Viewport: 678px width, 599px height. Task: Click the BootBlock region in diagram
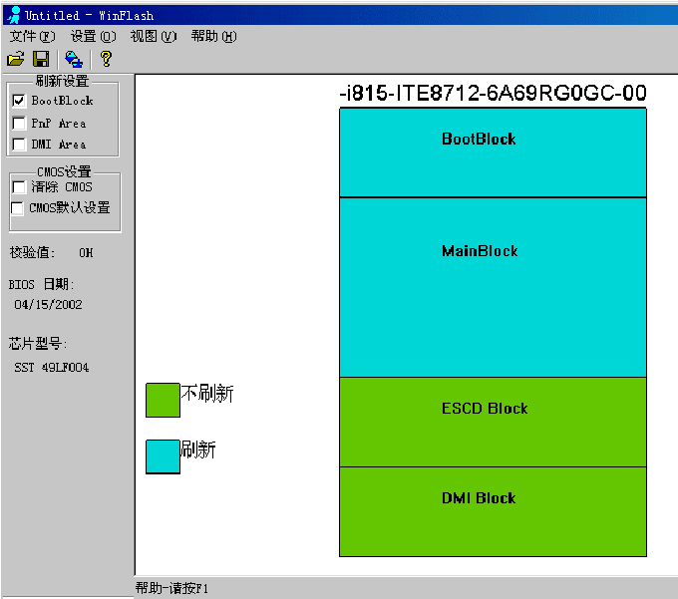pos(493,152)
